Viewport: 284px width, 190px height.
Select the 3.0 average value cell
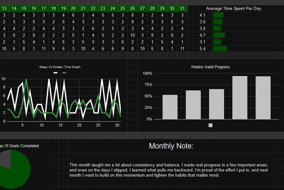pyautogui.click(x=202, y=28)
